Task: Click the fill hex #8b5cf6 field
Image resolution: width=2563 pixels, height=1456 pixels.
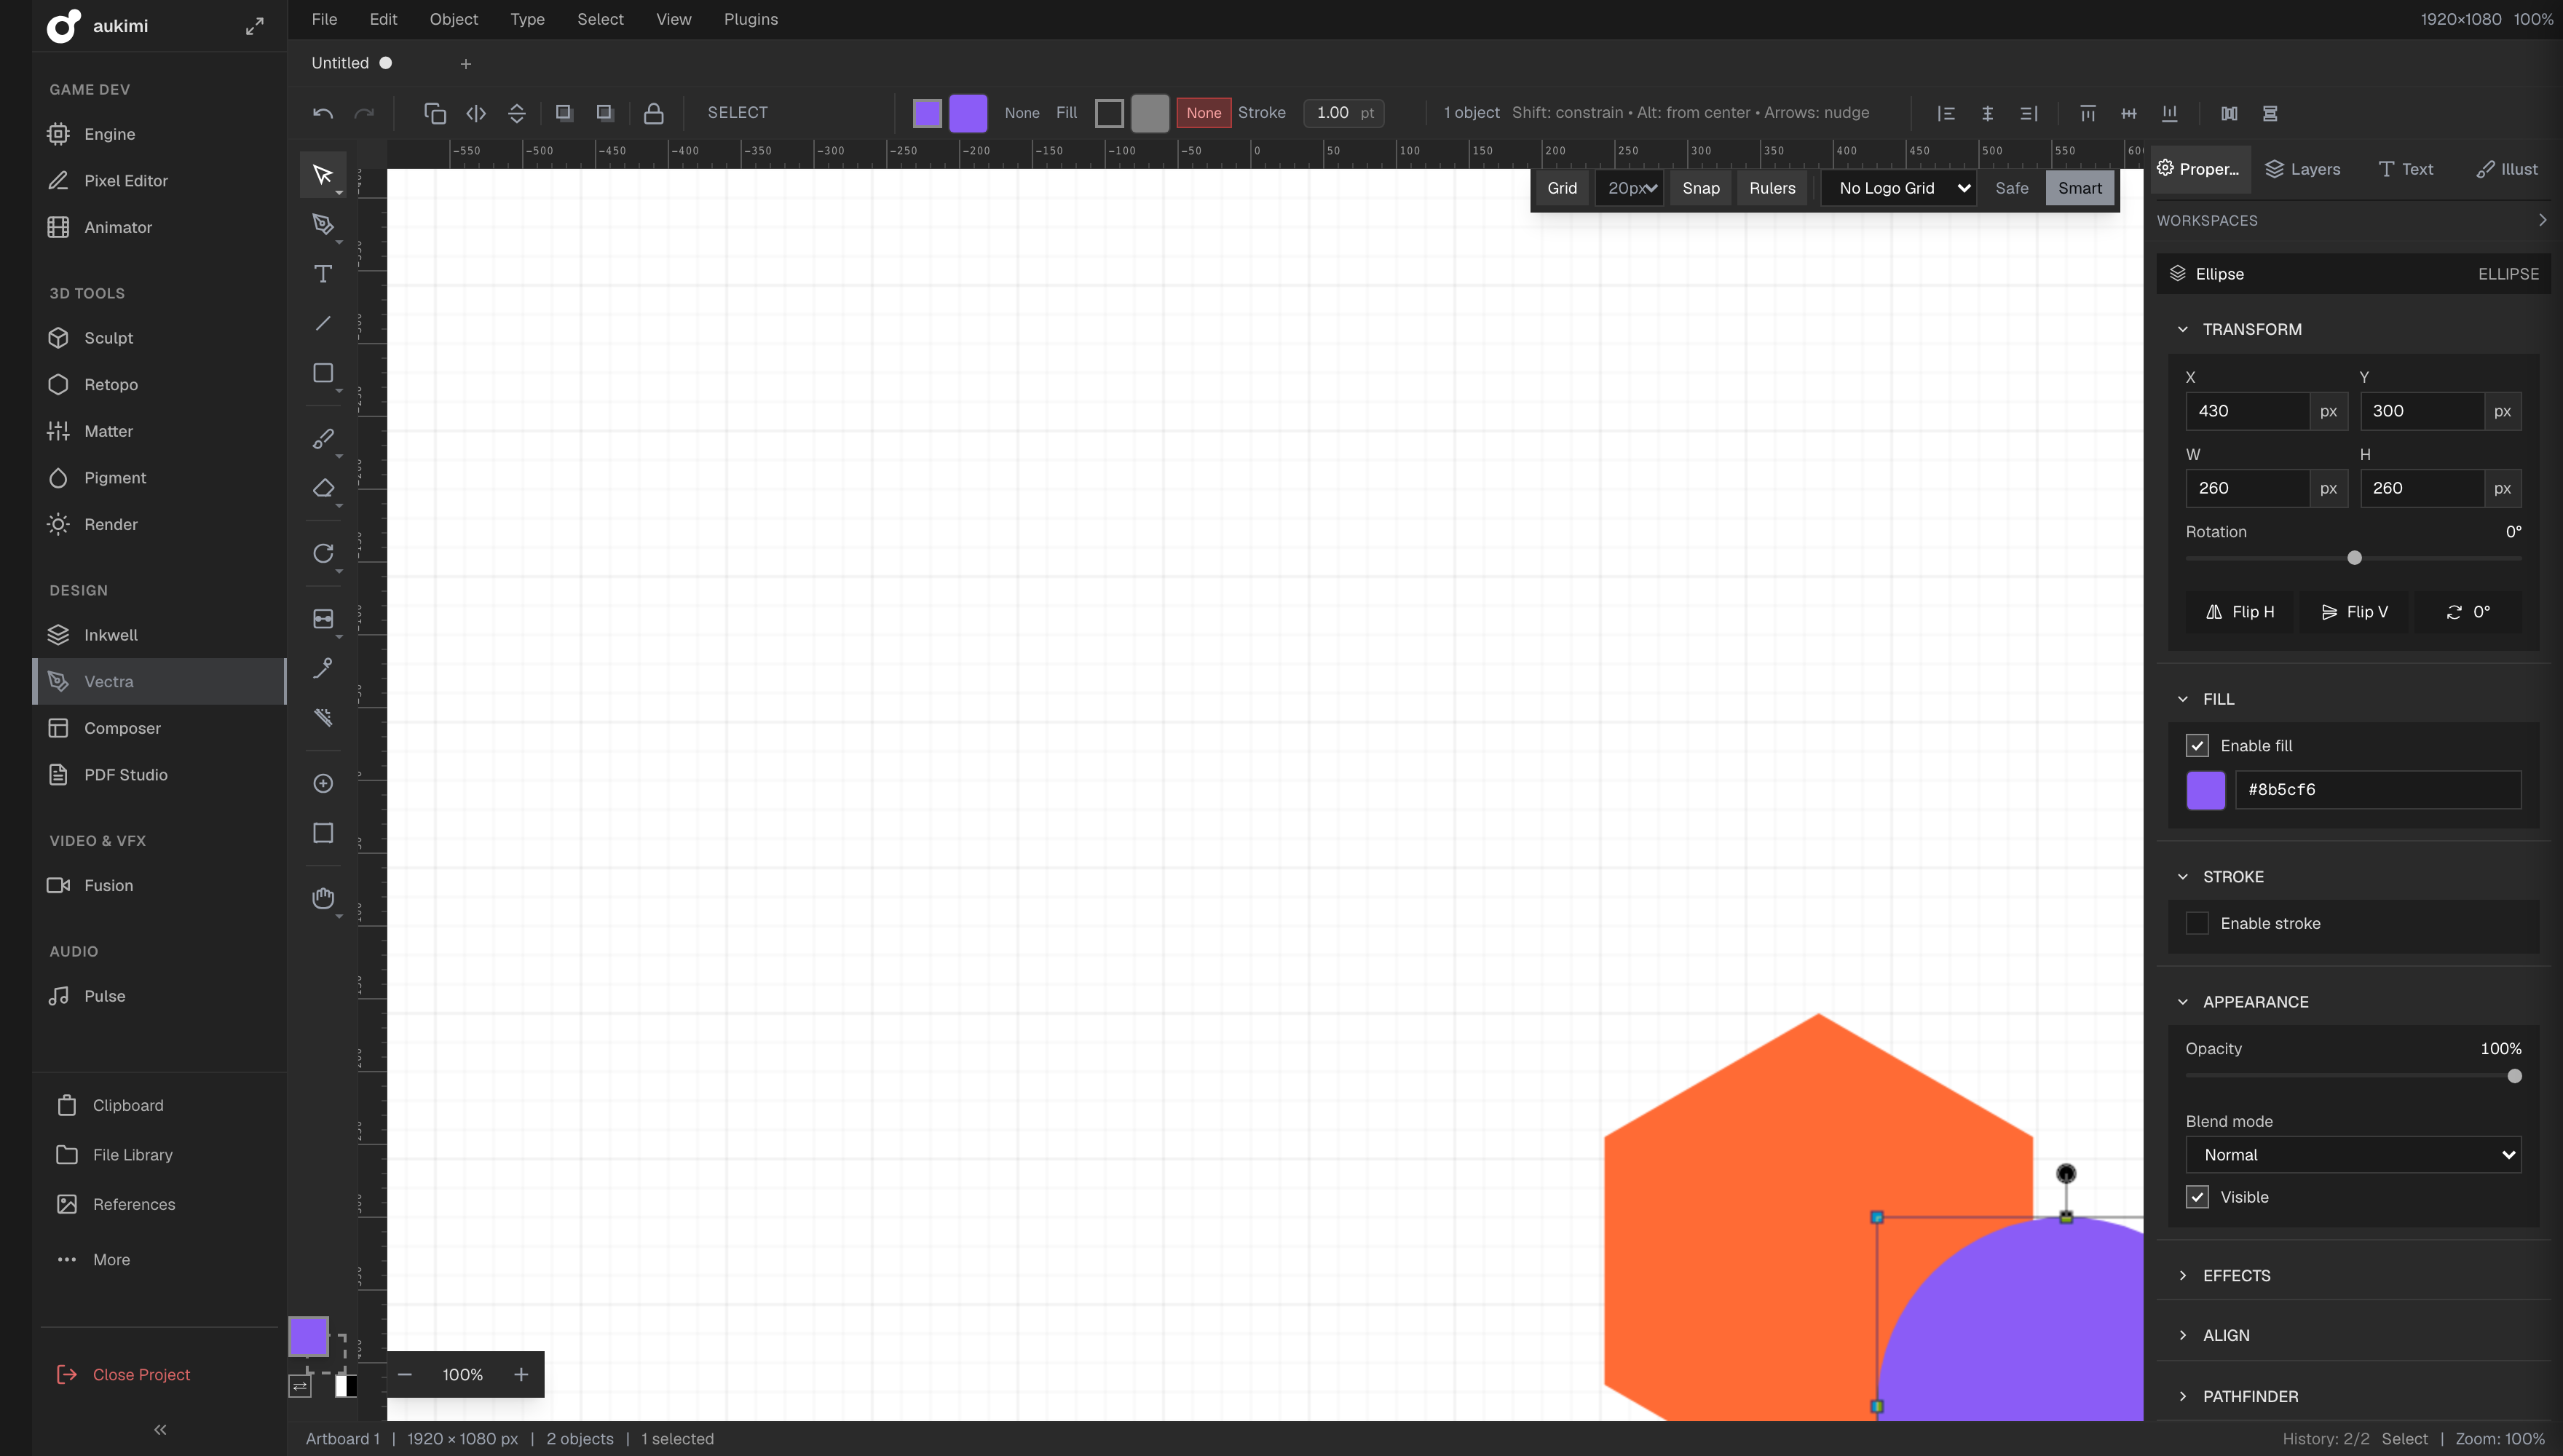Action: pos(2378,790)
